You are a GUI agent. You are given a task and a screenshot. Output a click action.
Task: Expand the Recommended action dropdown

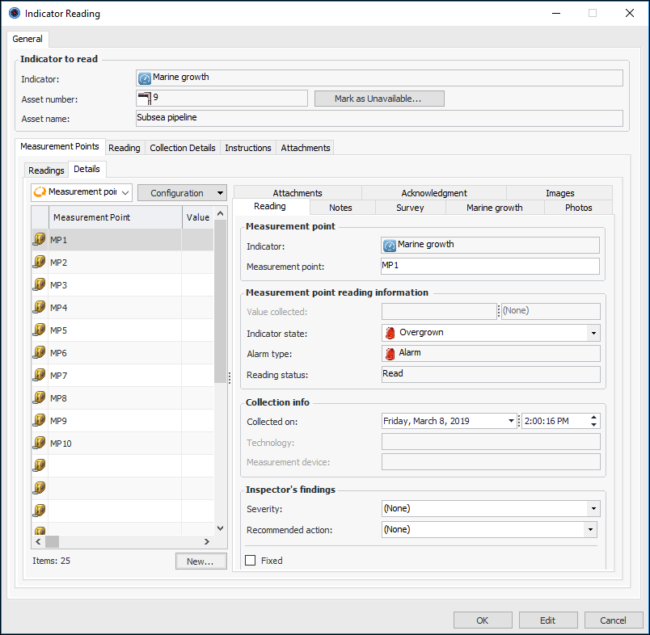591,530
